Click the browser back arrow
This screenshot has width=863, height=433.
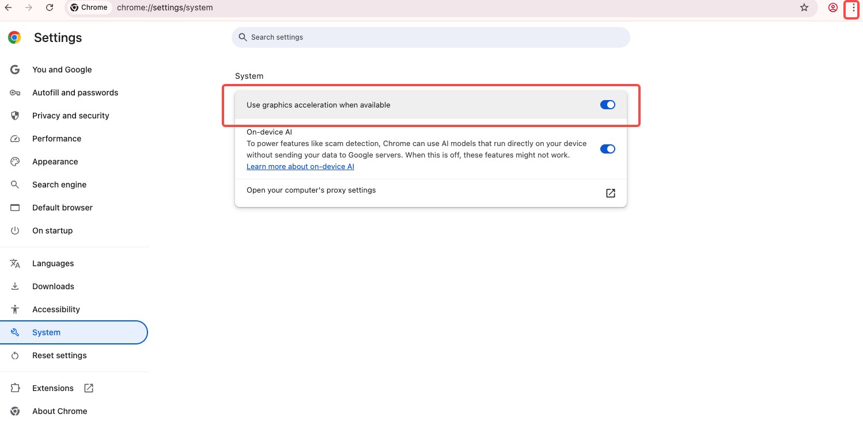pyautogui.click(x=9, y=7)
